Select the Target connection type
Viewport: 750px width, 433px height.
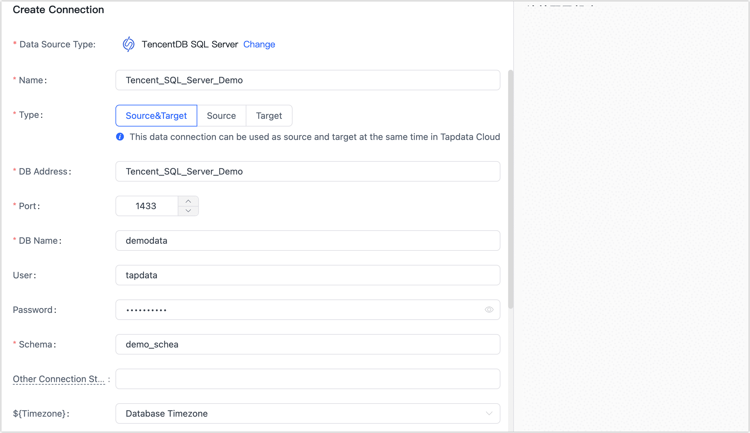coord(269,116)
